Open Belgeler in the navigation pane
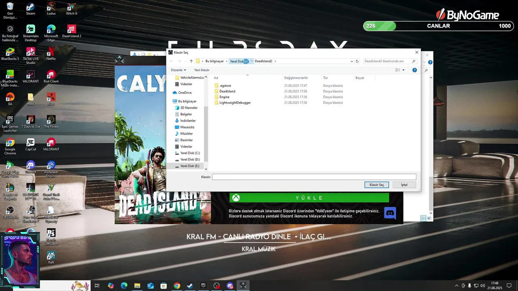518x291 pixels. tap(186, 114)
